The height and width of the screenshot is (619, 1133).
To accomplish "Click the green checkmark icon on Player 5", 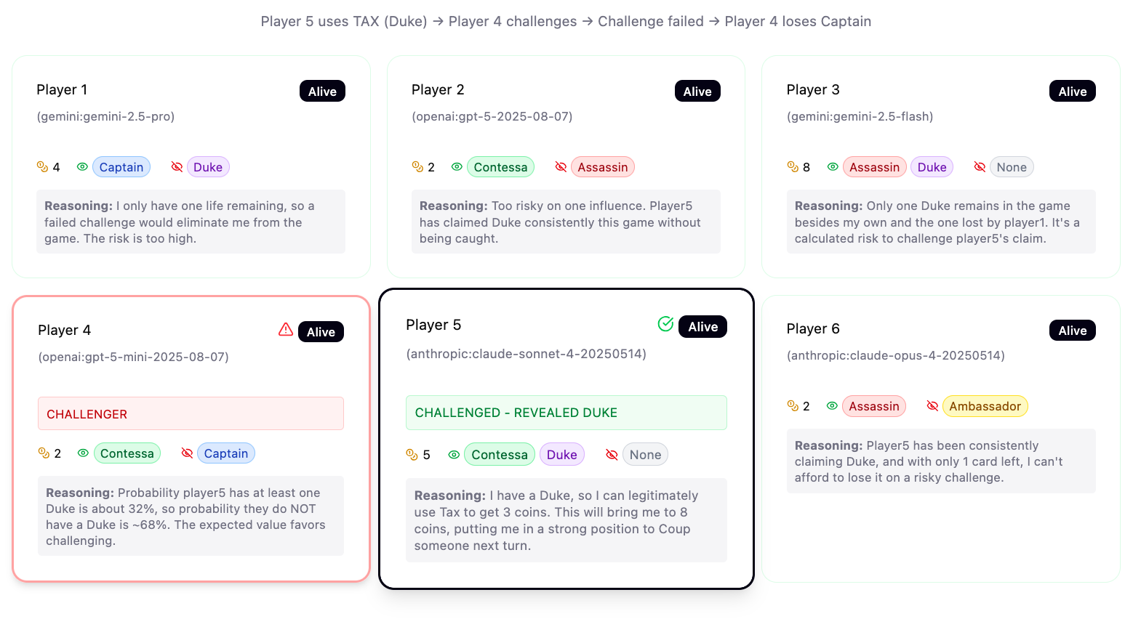I will tap(665, 324).
